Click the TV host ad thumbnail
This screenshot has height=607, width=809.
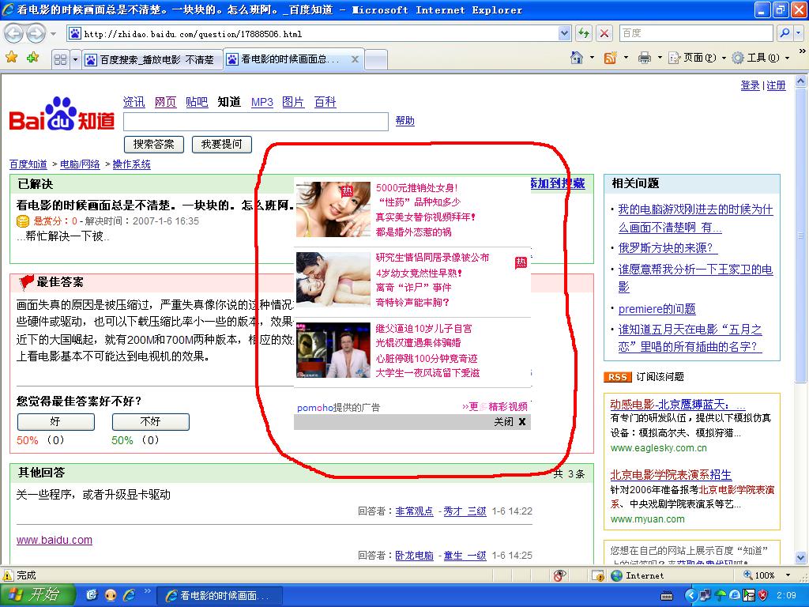pyautogui.click(x=333, y=350)
